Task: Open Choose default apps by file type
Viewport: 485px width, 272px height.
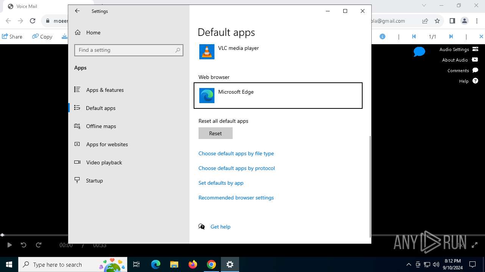Action: click(x=236, y=153)
